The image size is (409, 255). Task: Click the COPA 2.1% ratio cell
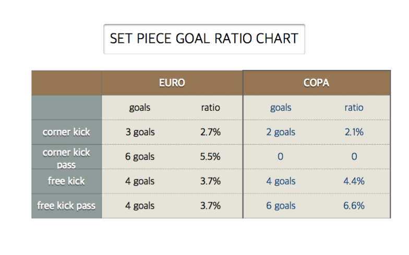coord(354,132)
